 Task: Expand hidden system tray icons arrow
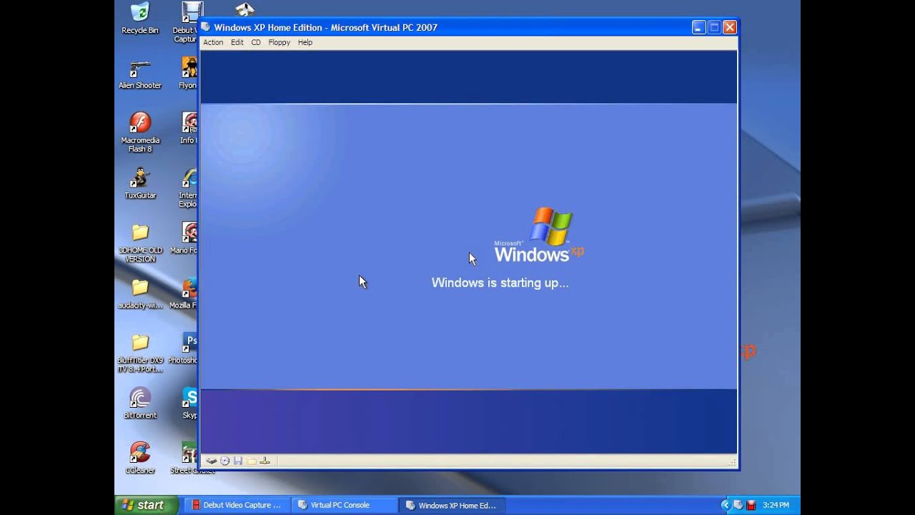tap(726, 505)
